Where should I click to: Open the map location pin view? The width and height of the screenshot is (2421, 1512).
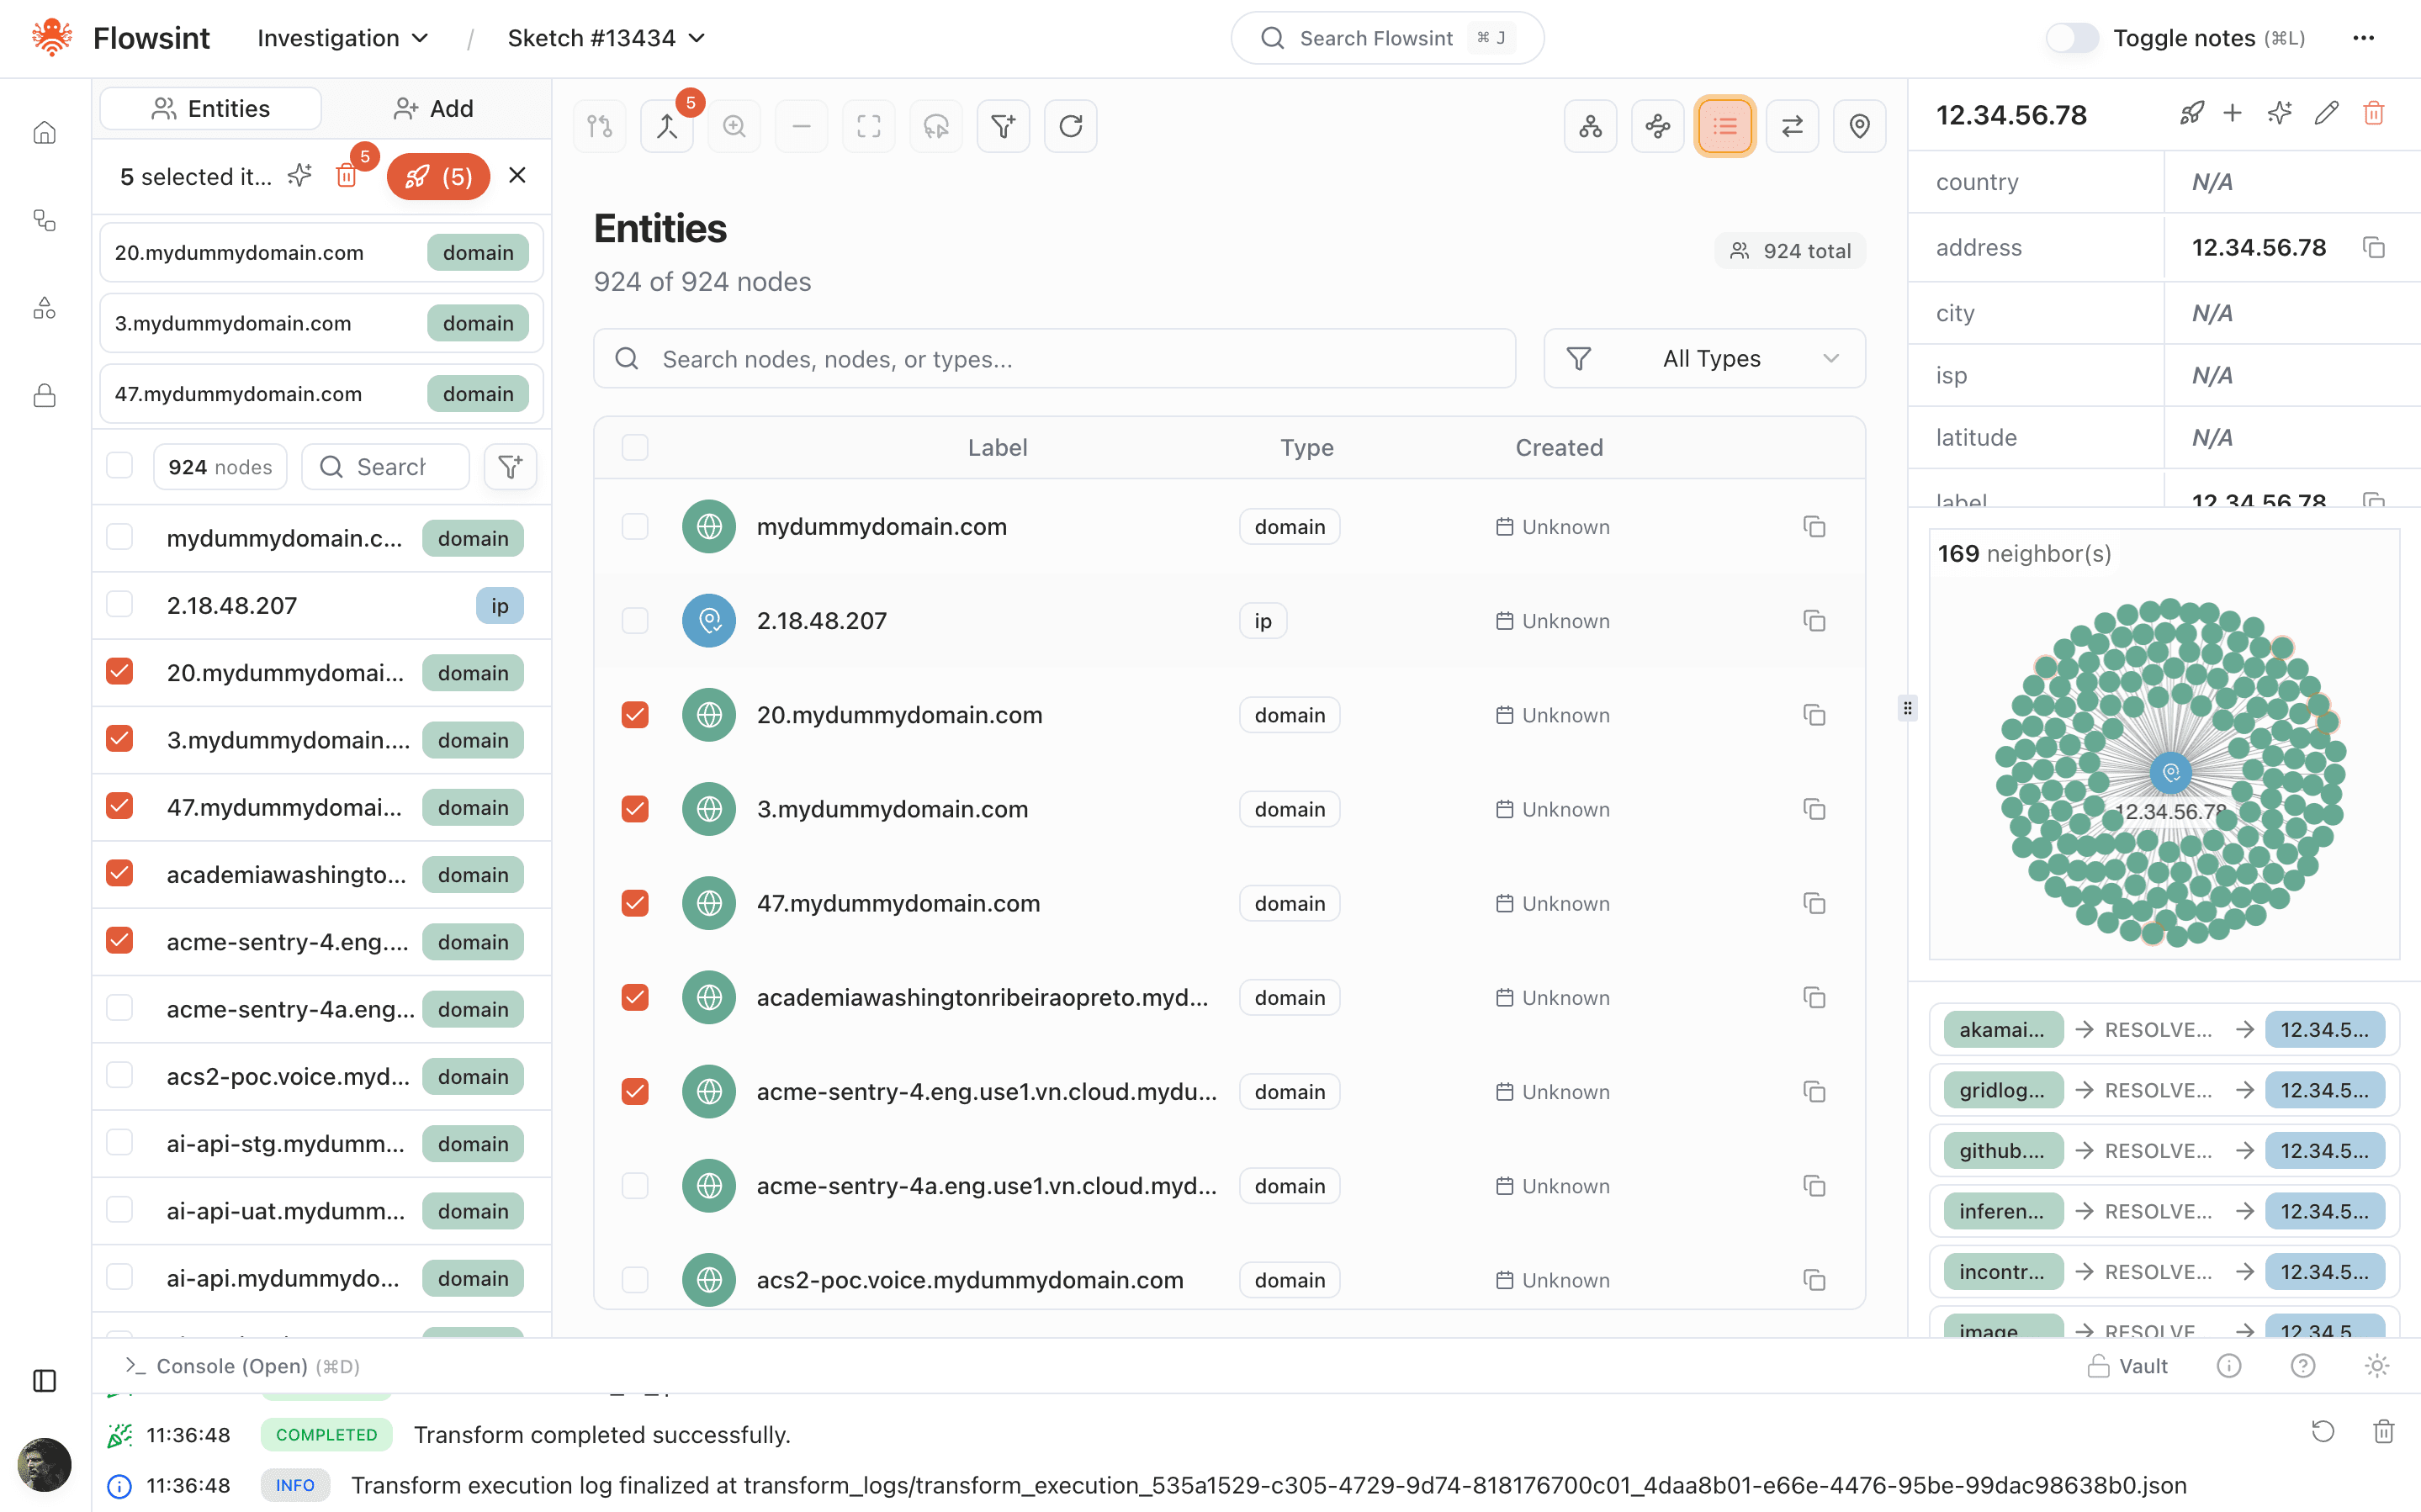point(1859,126)
